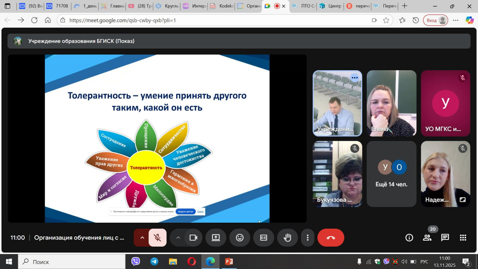
Task: Click the Вход sign-in button
Action: tap(435, 20)
